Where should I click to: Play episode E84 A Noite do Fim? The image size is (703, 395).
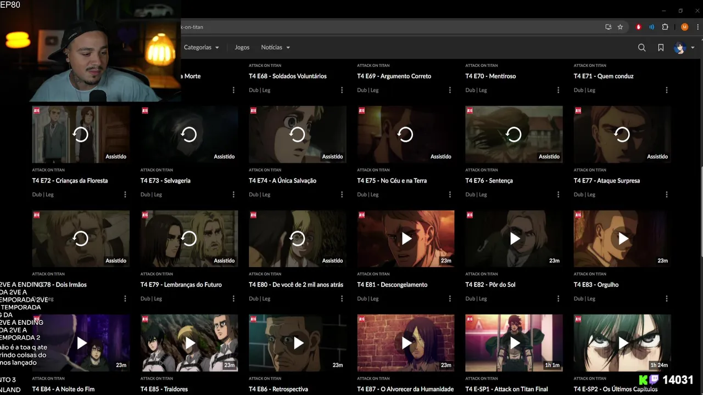[81, 343]
